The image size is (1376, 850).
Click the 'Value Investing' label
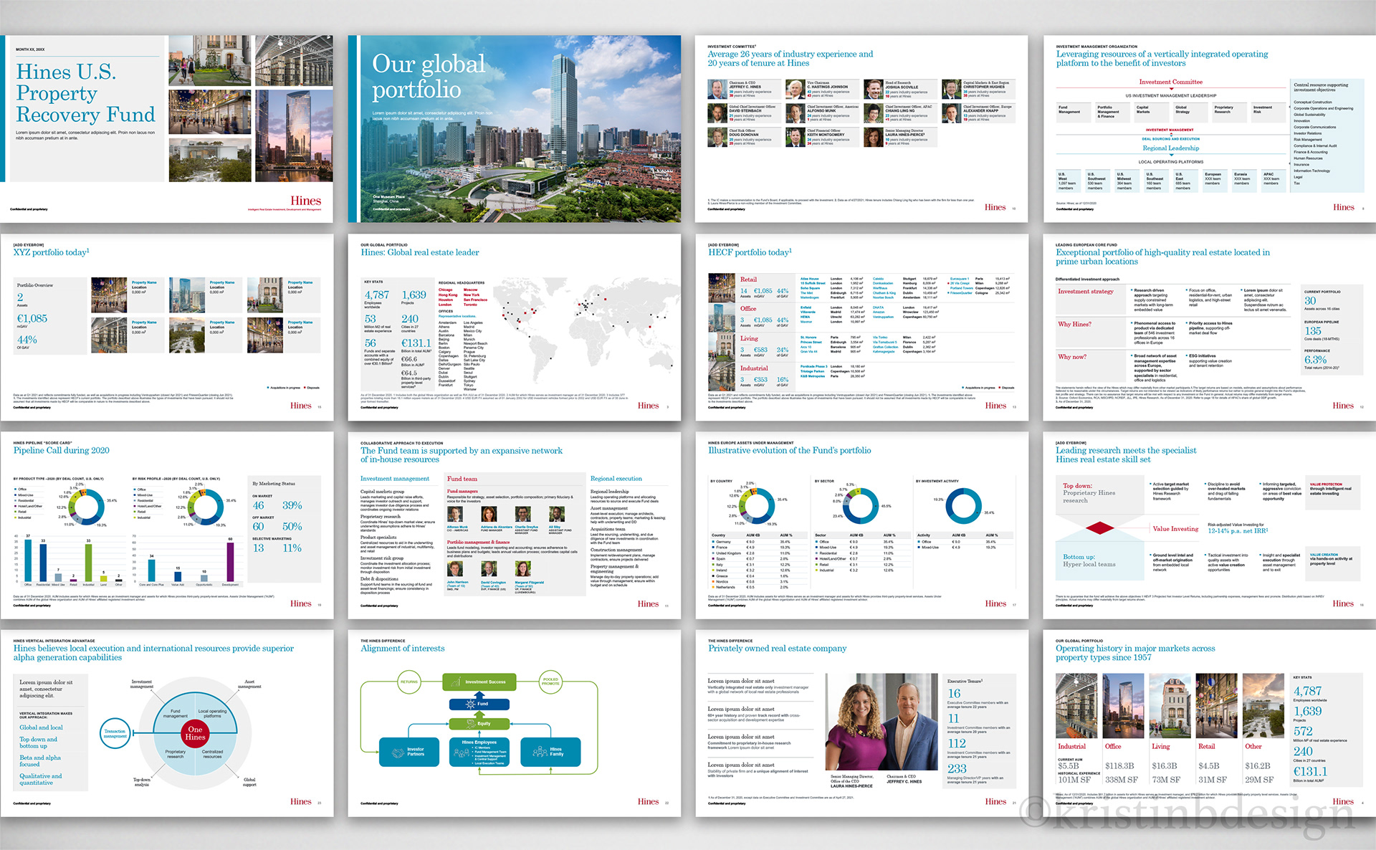point(1175,528)
